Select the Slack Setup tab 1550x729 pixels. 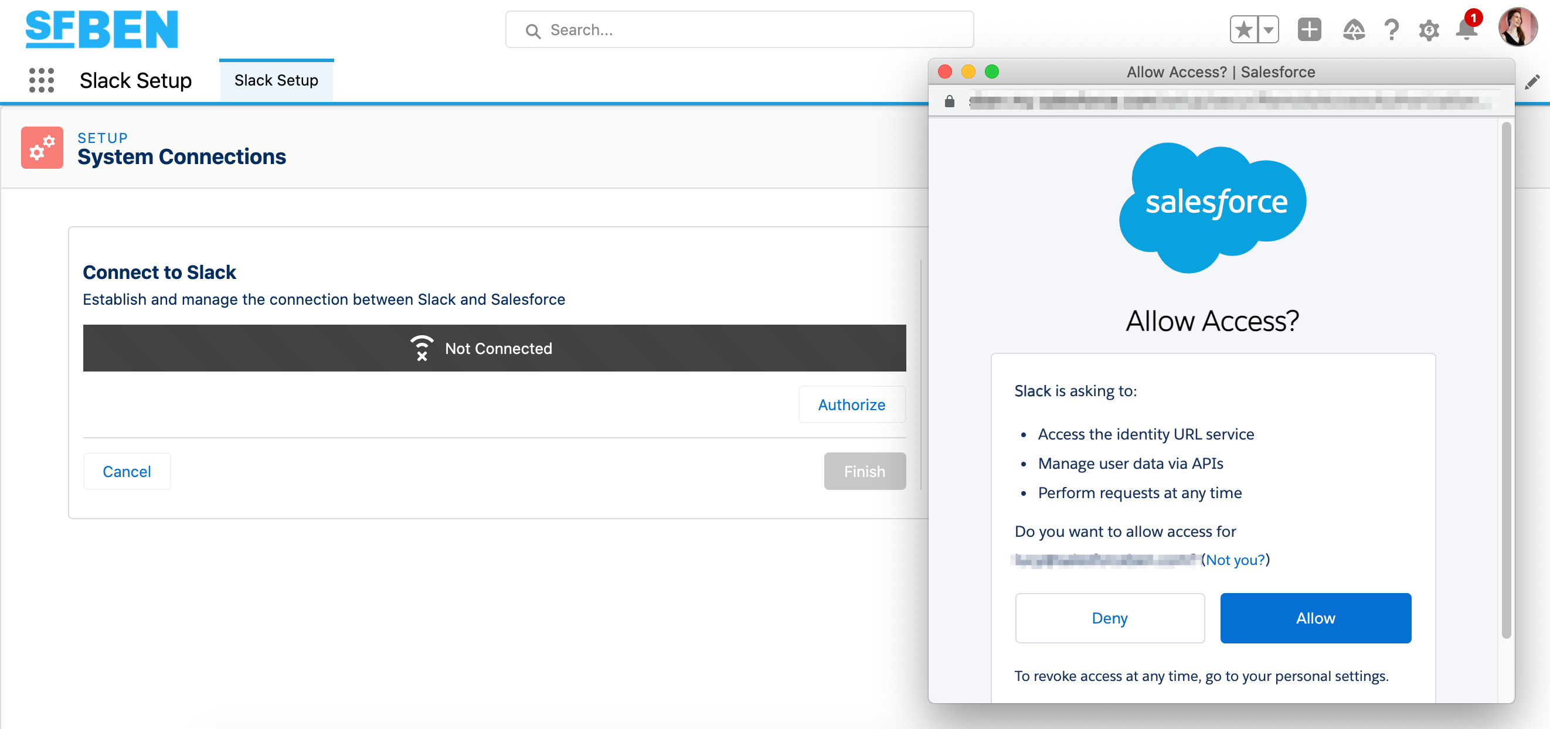276,80
